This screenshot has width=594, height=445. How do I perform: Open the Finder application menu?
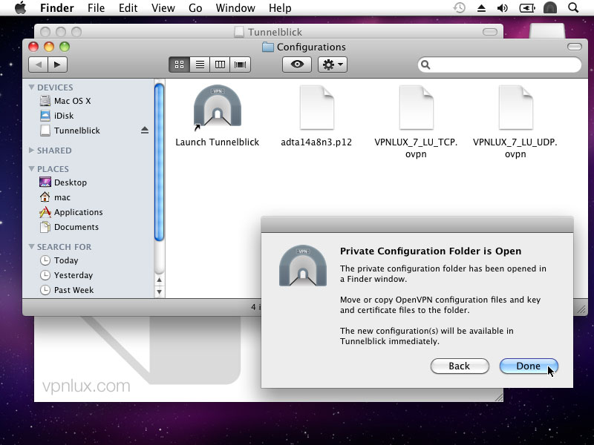pyautogui.click(x=57, y=8)
